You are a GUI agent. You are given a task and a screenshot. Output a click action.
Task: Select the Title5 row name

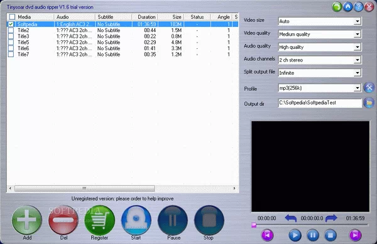(23, 42)
